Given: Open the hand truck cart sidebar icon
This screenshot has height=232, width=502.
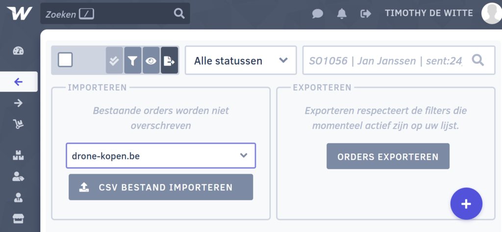Looking at the screenshot, I should (18, 124).
